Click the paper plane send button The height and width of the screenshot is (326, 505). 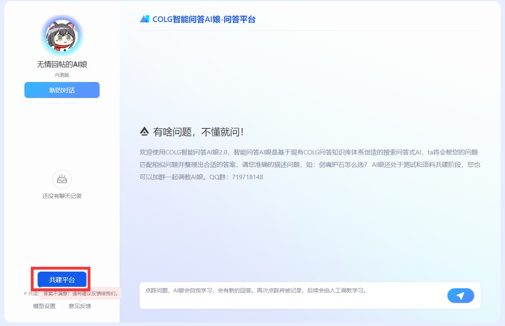pyautogui.click(x=461, y=296)
